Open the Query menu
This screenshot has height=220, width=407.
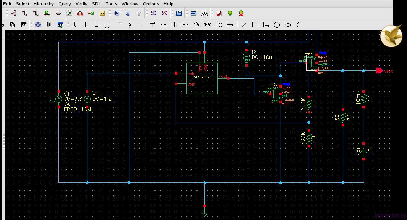[64, 4]
